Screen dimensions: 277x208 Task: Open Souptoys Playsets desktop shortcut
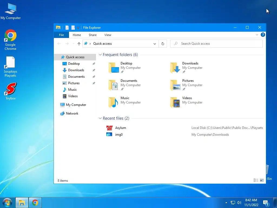(x=11, y=67)
